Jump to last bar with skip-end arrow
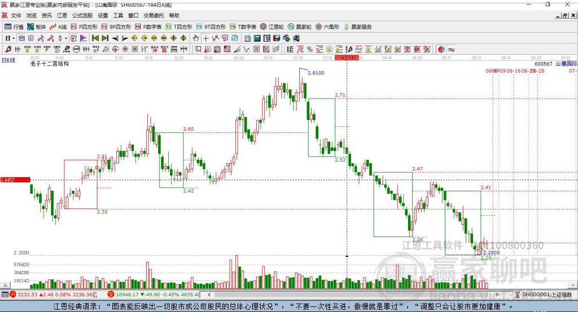This screenshot has height=312, width=578. 105,38
